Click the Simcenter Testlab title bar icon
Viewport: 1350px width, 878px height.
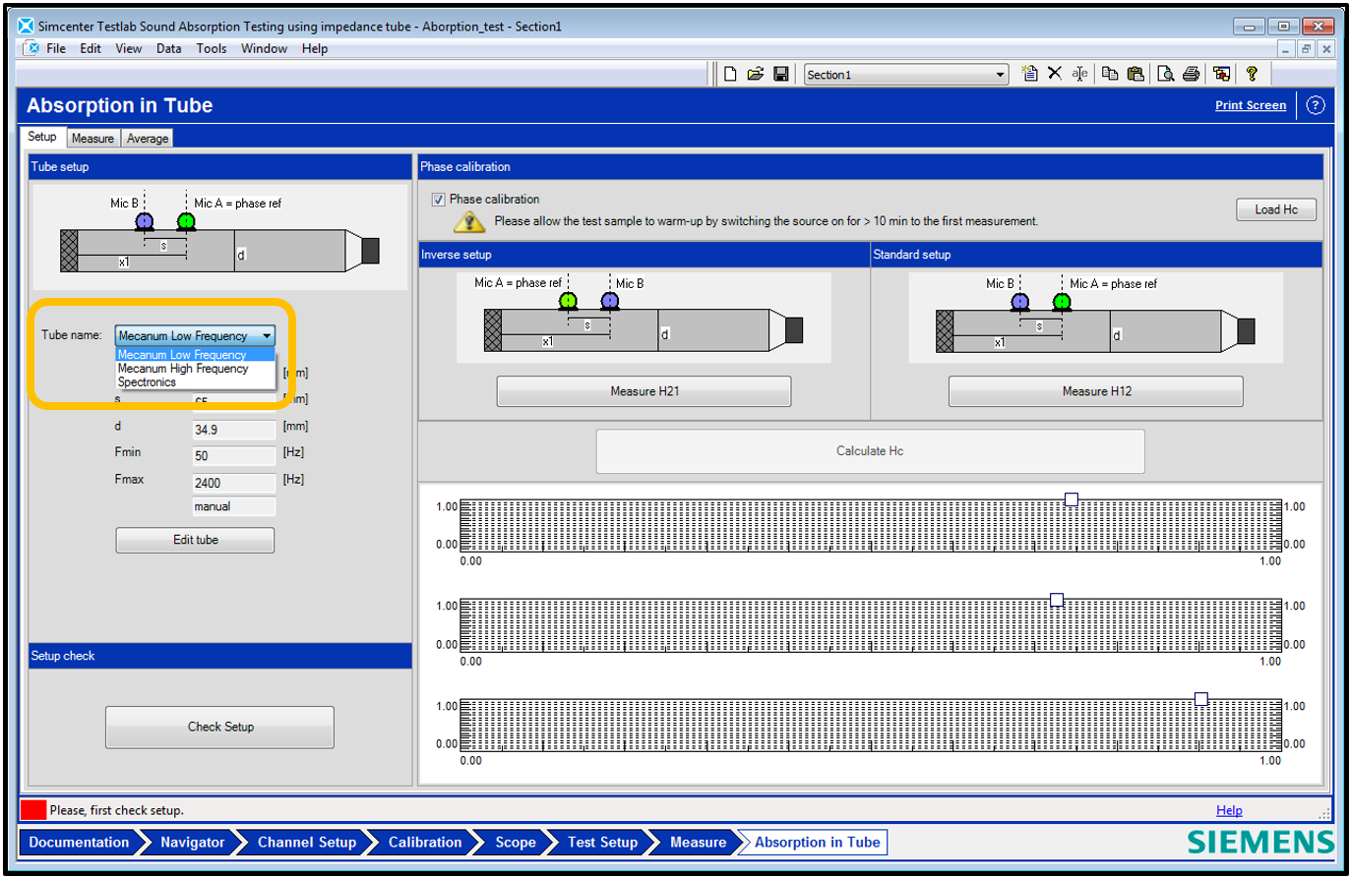(x=26, y=26)
